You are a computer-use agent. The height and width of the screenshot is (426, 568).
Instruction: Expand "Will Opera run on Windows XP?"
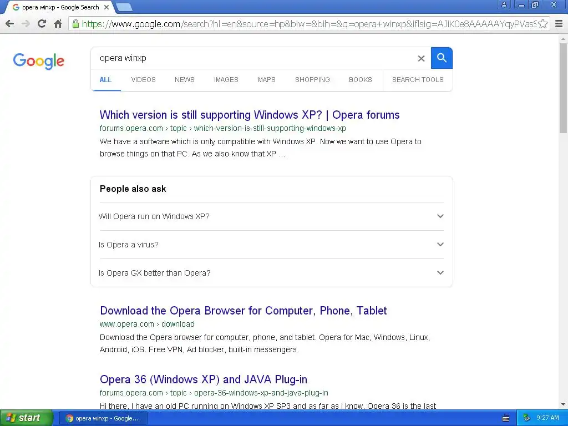pyautogui.click(x=271, y=216)
